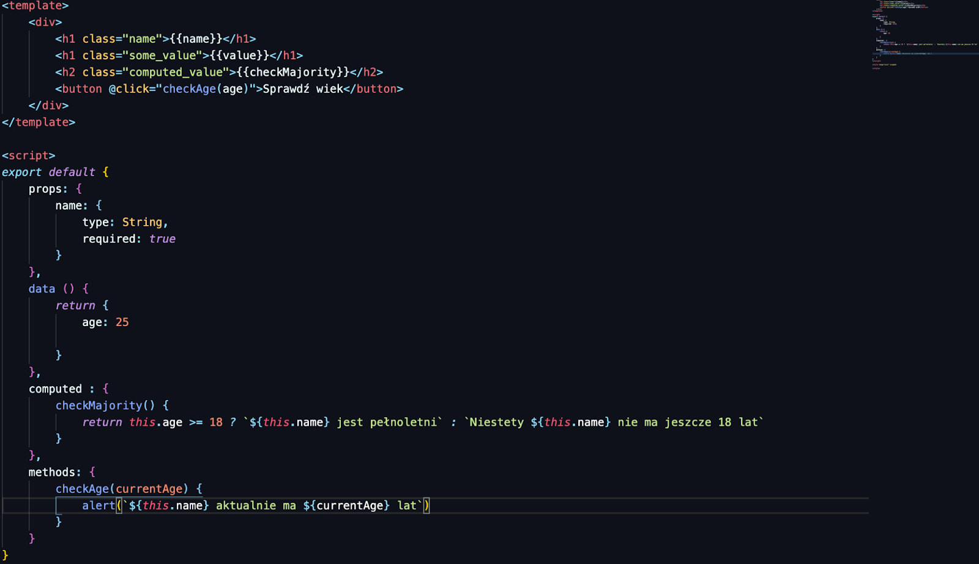The width and height of the screenshot is (979, 564).
Task: Click the return keyword in checkMajority
Action: point(102,422)
